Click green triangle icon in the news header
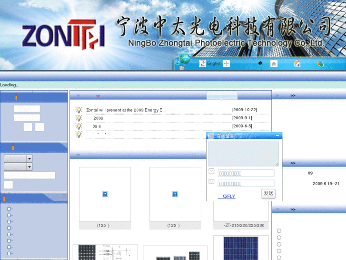 (x=78, y=95)
